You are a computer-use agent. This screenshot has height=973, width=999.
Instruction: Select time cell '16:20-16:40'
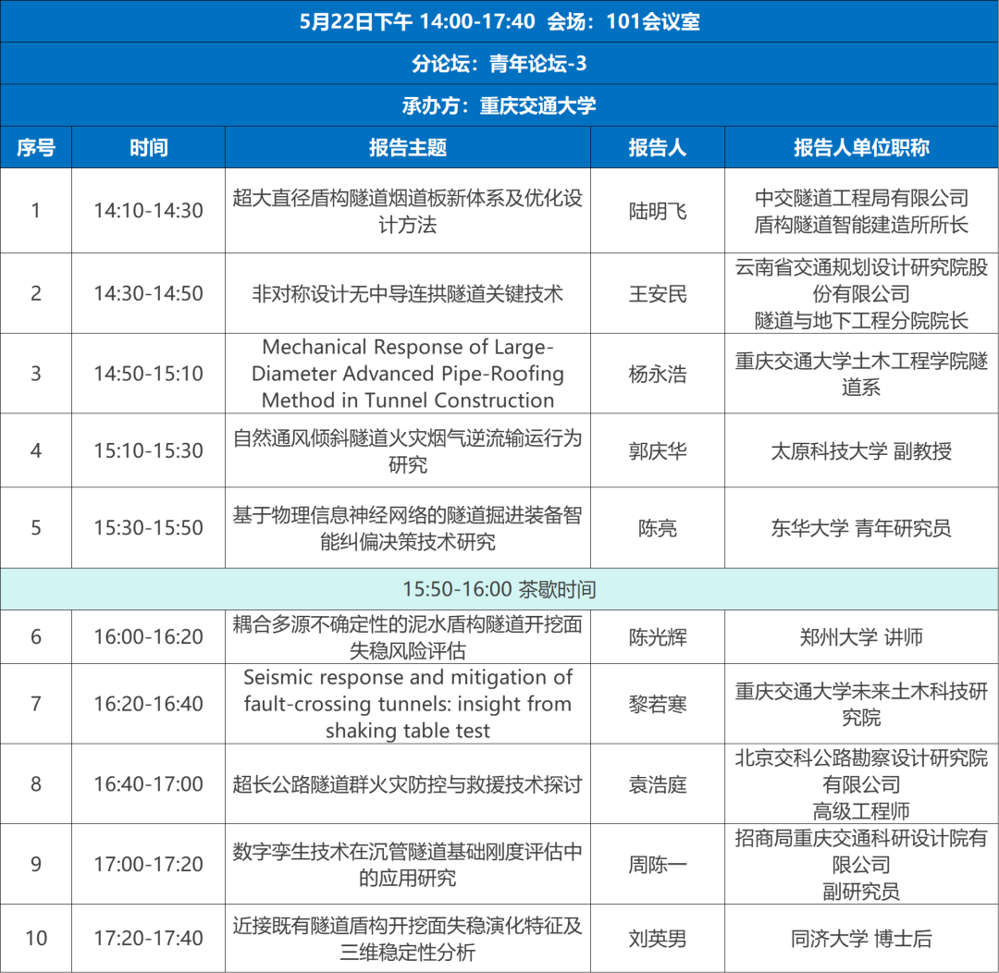point(148,704)
